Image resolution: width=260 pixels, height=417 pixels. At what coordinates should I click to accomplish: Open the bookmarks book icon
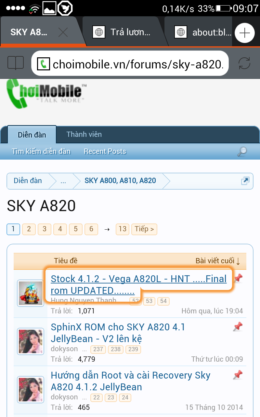[16, 63]
